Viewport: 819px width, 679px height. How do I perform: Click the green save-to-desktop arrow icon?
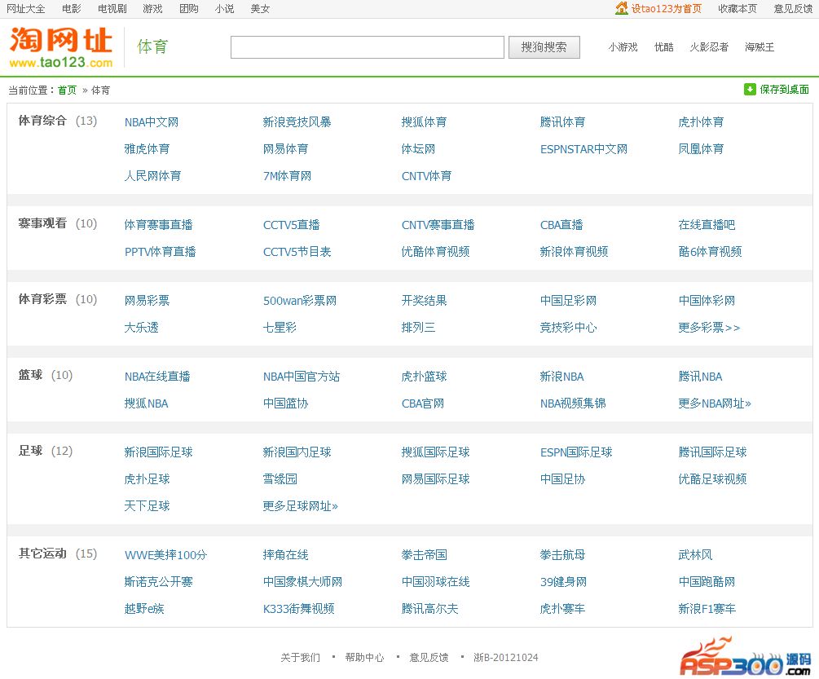(750, 90)
